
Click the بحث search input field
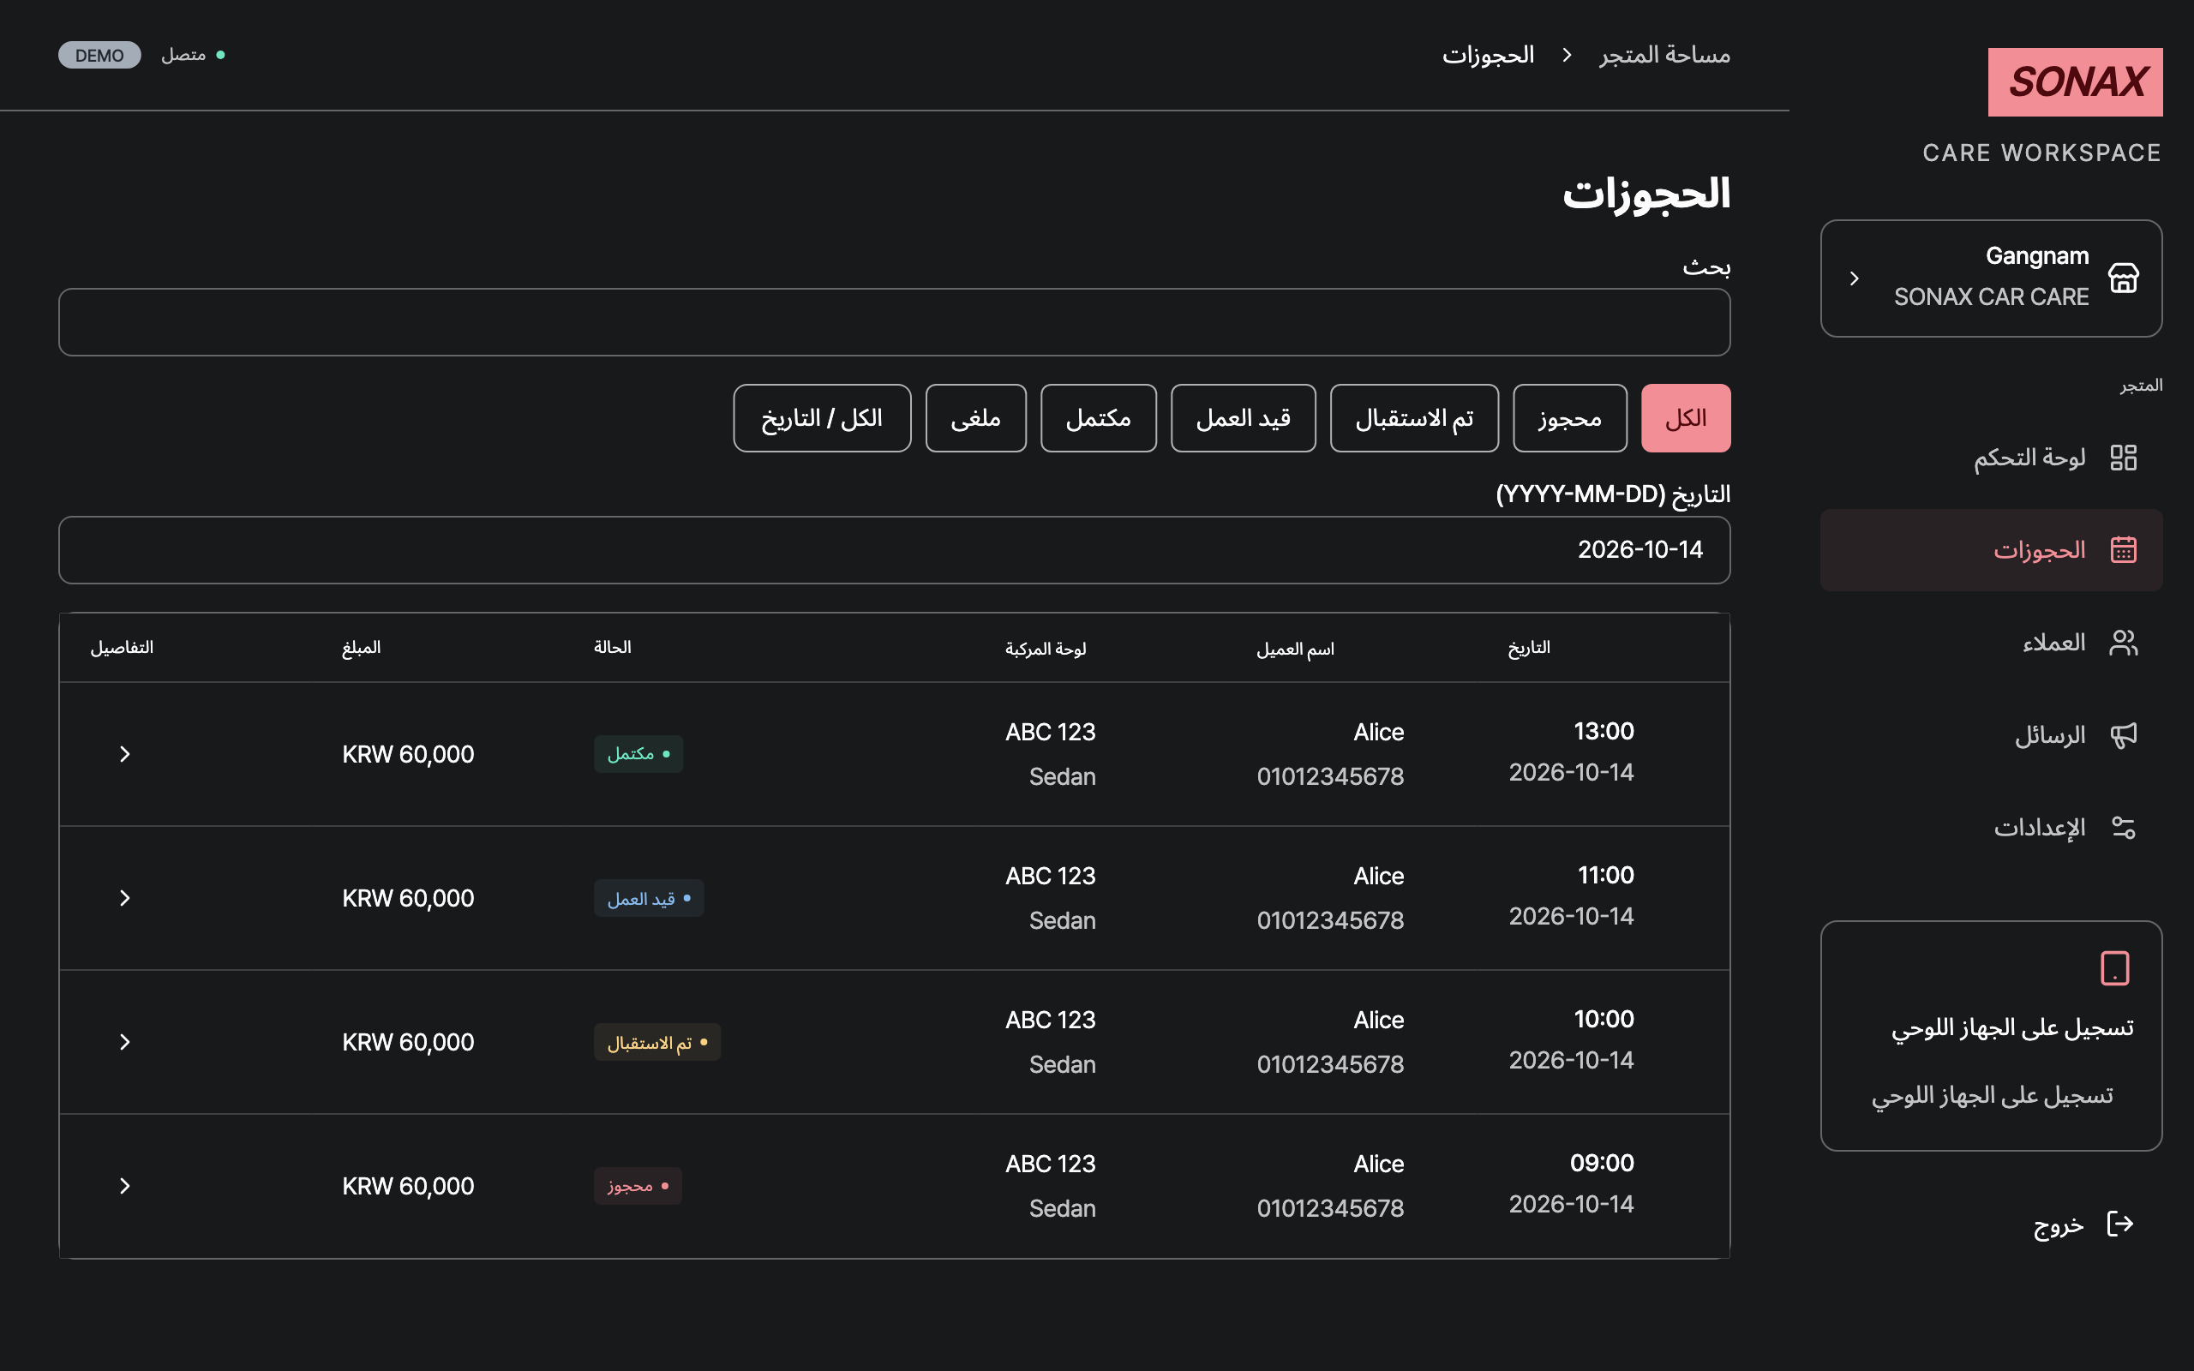click(x=894, y=322)
